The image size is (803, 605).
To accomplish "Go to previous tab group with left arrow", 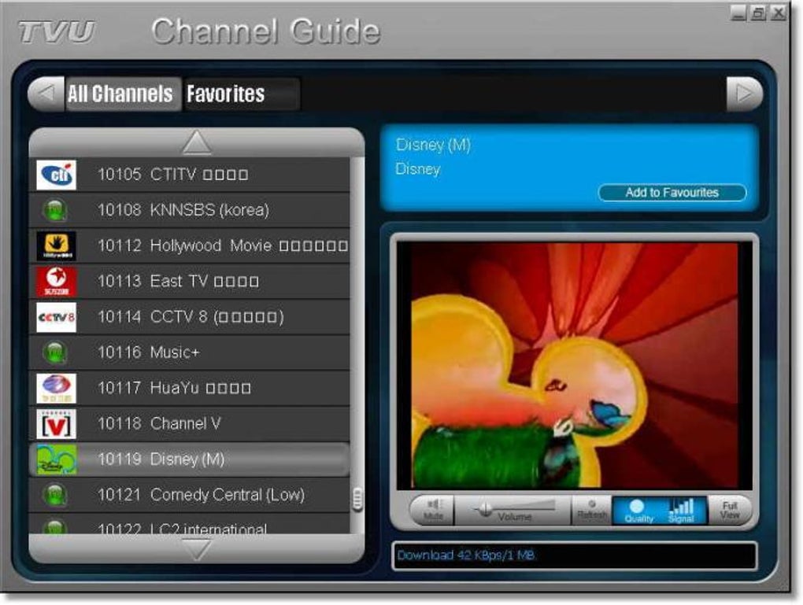I will tap(46, 94).
